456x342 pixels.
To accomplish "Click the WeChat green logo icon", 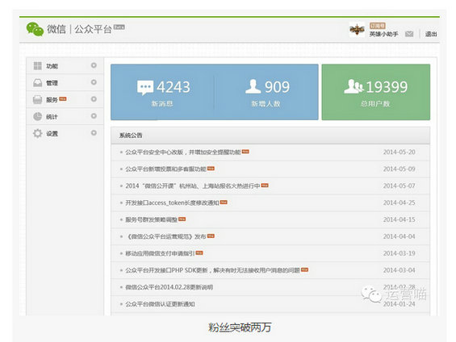I will pyautogui.click(x=35, y=29).
